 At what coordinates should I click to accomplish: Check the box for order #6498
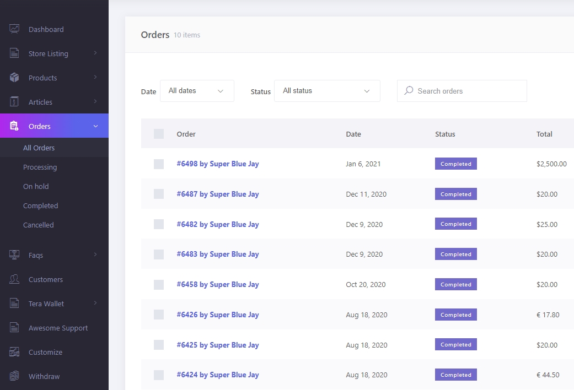point(159,164)
